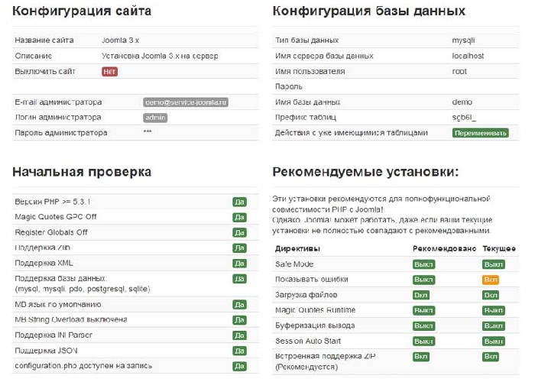
Task: Click the "Да" badge for Magic Quotes GPC Off
Action: [239, 217]
